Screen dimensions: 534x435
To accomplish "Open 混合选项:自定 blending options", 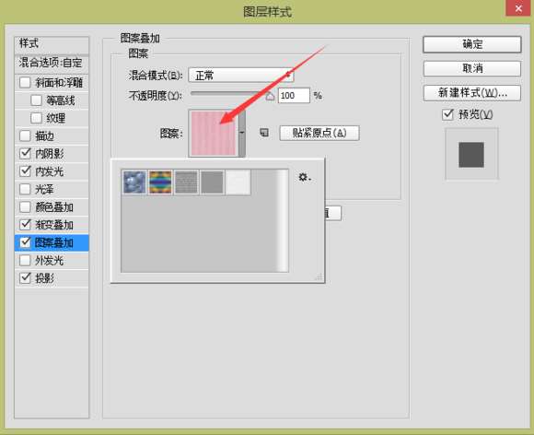I will [52, 63].
